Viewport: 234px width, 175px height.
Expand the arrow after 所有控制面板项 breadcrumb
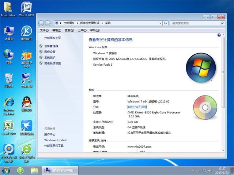(102, 23)
